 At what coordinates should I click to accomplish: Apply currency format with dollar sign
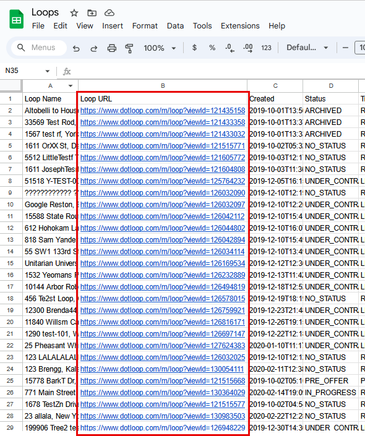[194, 48]
